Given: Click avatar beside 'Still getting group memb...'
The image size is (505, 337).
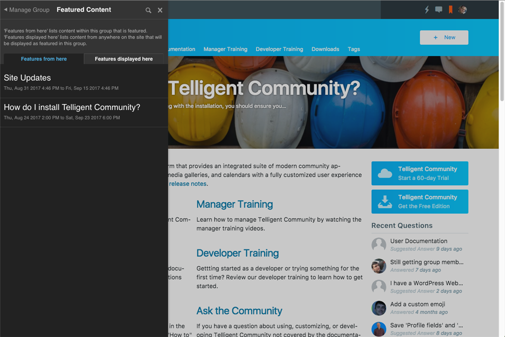Looking at the screenshot, I should pos(379,266).
